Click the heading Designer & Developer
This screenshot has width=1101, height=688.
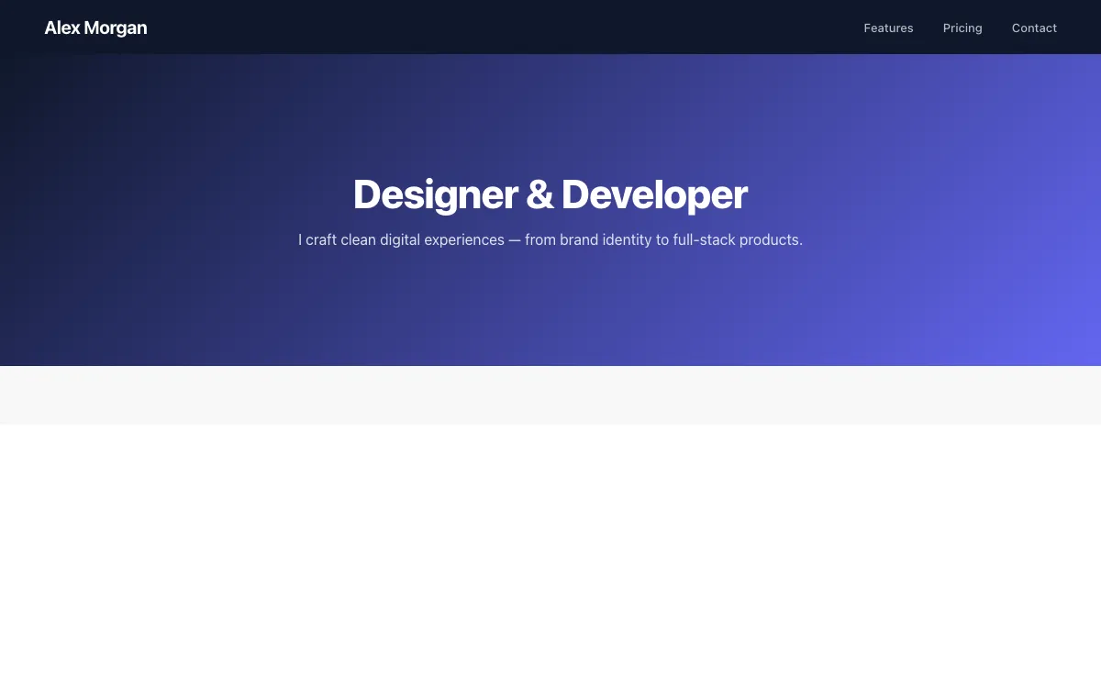550,194
